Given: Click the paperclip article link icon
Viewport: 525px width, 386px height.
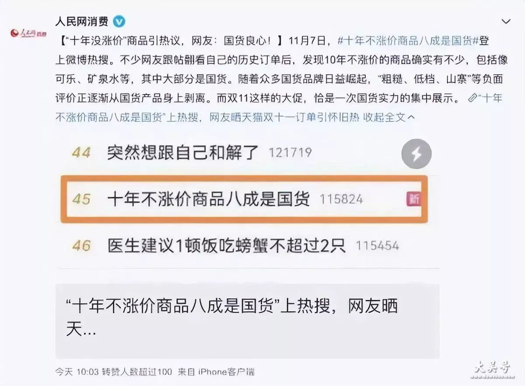Looking at the screenshot, I should [472, 98].
